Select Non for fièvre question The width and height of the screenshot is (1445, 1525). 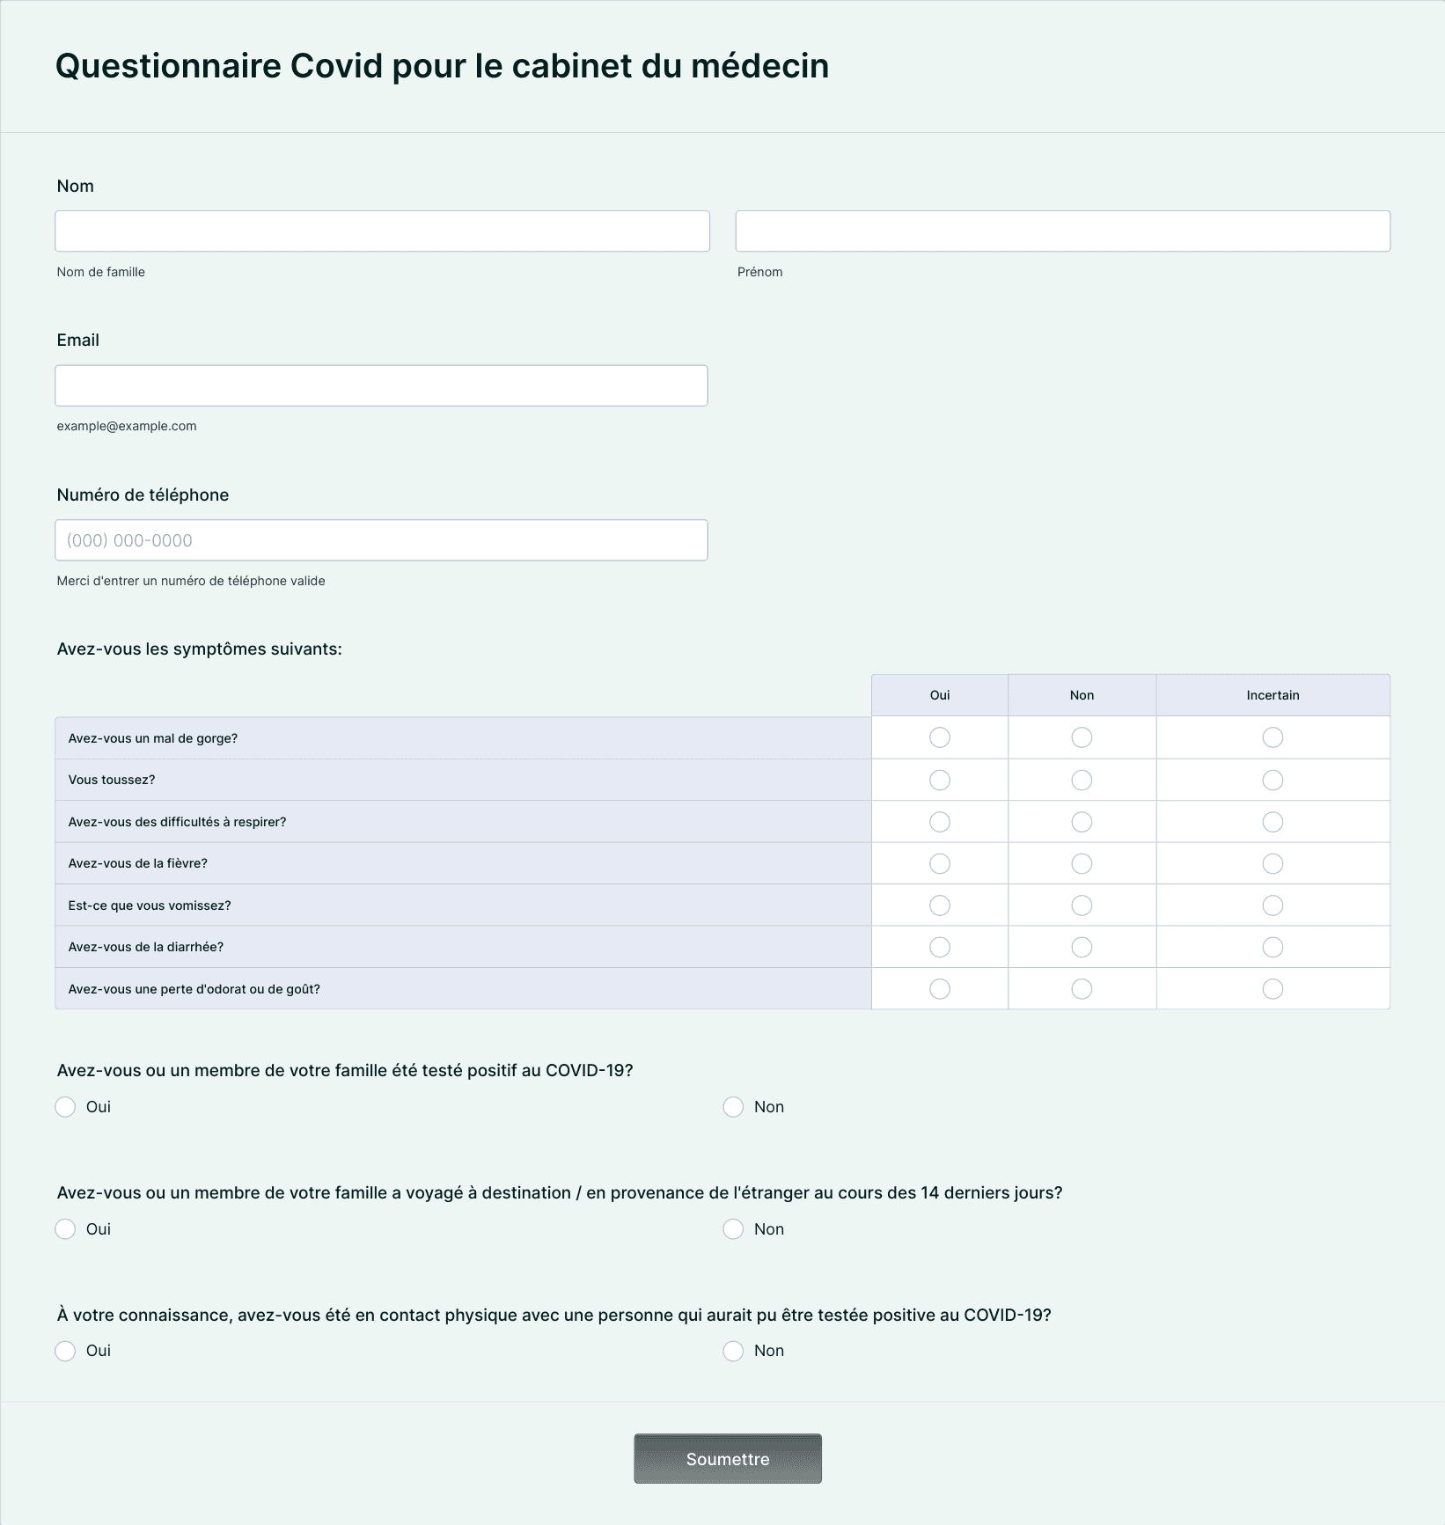pos(1082,864)
